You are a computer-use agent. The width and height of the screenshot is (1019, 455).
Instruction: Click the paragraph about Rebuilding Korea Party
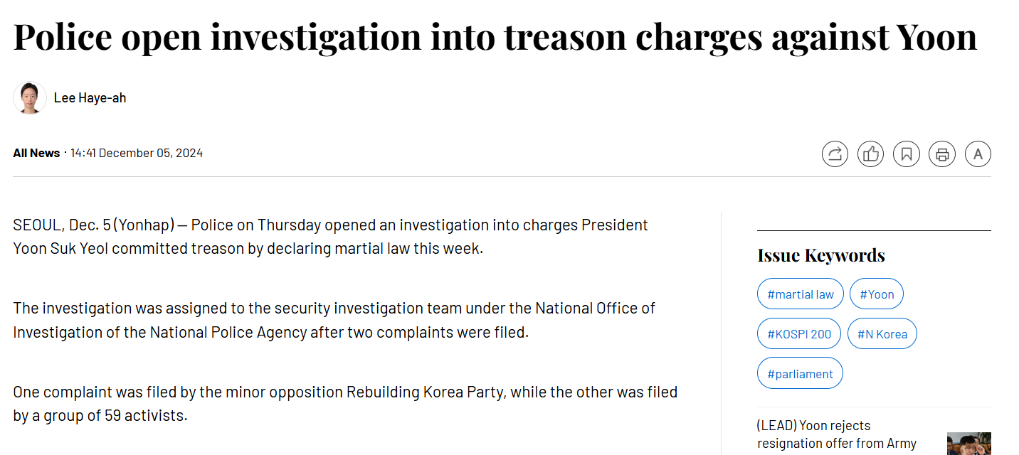tap(344, 403)
